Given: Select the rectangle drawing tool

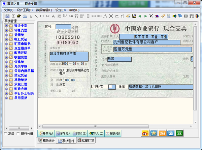Looking at the screenshot, I should [42, 16].
